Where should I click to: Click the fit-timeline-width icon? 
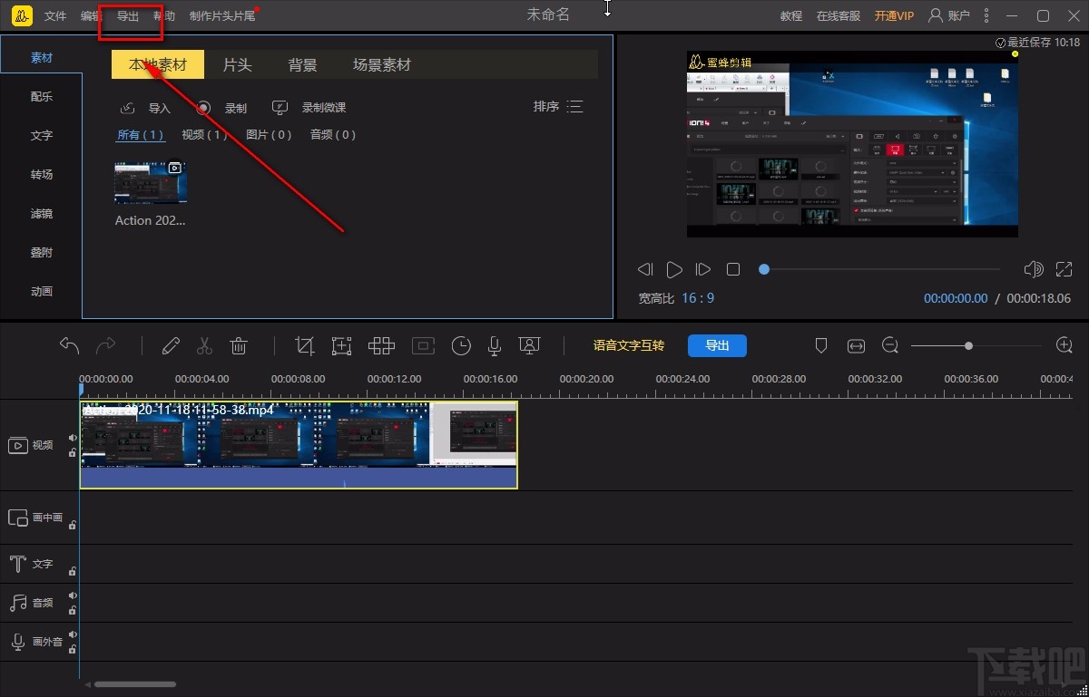[x=856, y=345]
